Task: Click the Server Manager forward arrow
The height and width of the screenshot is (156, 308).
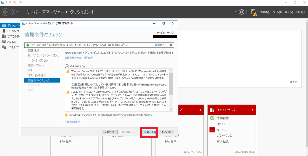Action: tap(12, 12)
